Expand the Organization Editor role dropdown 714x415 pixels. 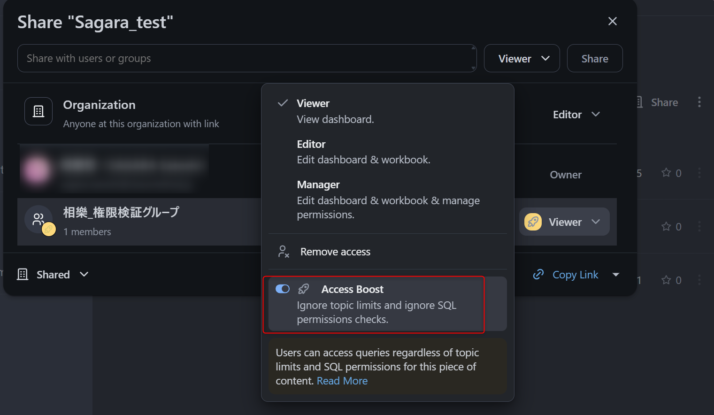(576, 115)
